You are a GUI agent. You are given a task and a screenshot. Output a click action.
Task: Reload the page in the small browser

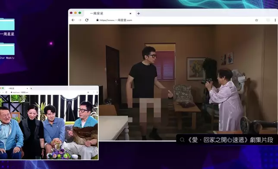[x=6, y=92]
